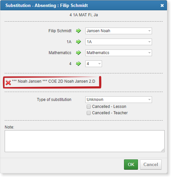This screenshot has width=171, height=177.
Task: Click inside the Note text area
Action: (85, 141)
